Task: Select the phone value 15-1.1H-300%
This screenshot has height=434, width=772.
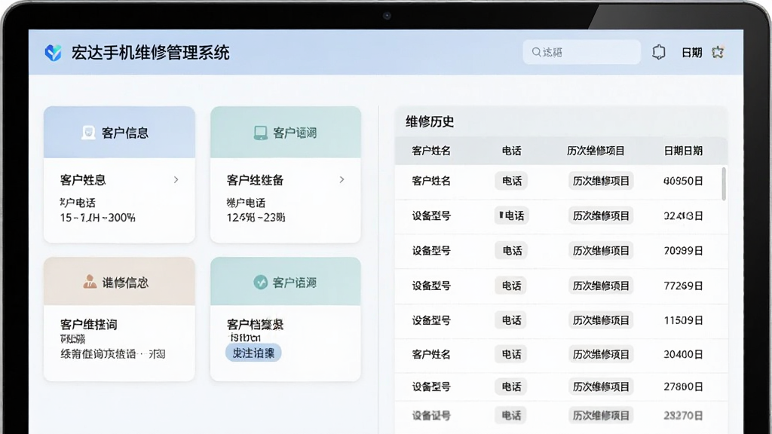Action: 97,218
